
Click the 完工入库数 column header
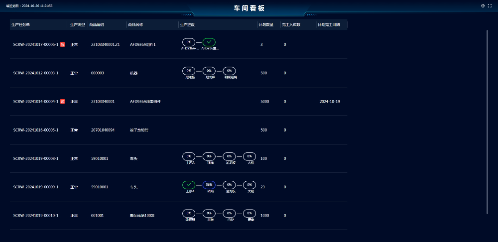[x=291, y=25]
